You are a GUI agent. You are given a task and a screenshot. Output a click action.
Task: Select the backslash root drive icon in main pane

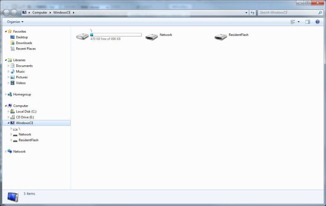click(82, 37)
